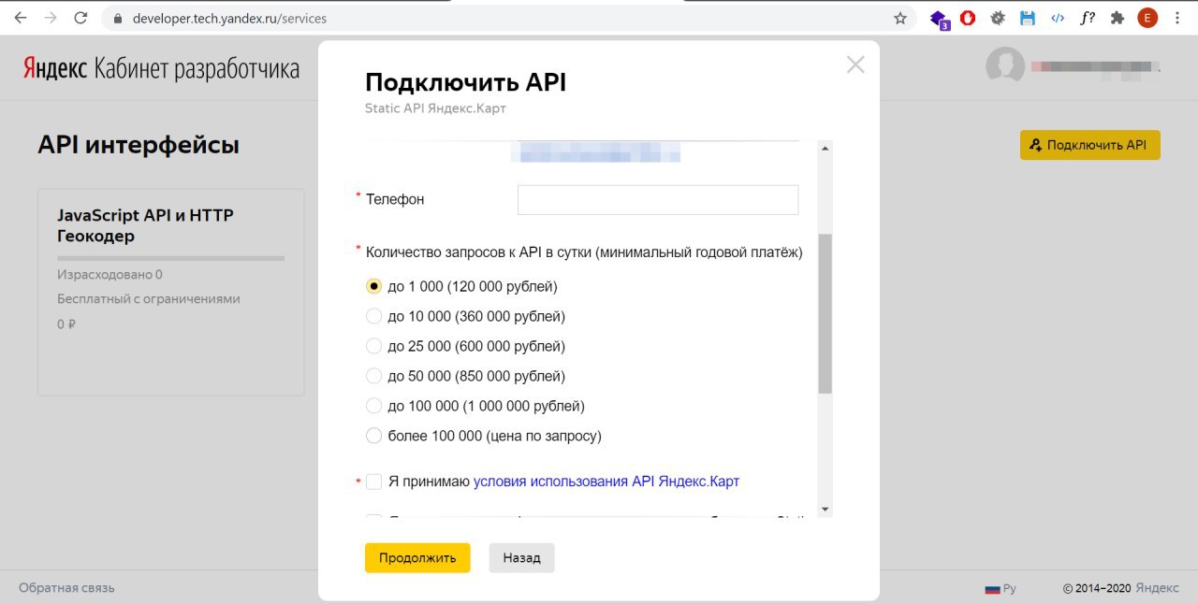Open Chrome profile avatar E
The image size is (1198, 604).
1147,18
